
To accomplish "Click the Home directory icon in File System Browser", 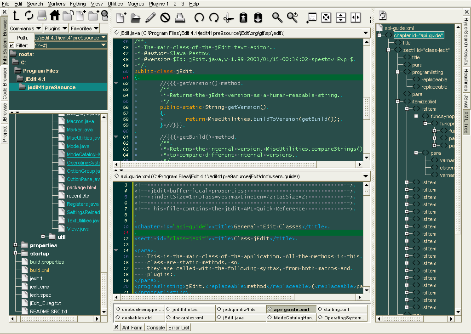I will [x=55, y=15].
